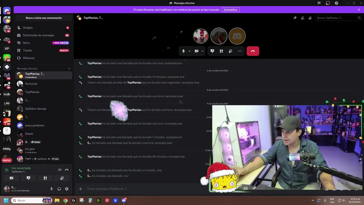
Task: Mute microphone in user panel
Action: click(x=51, y=189)
